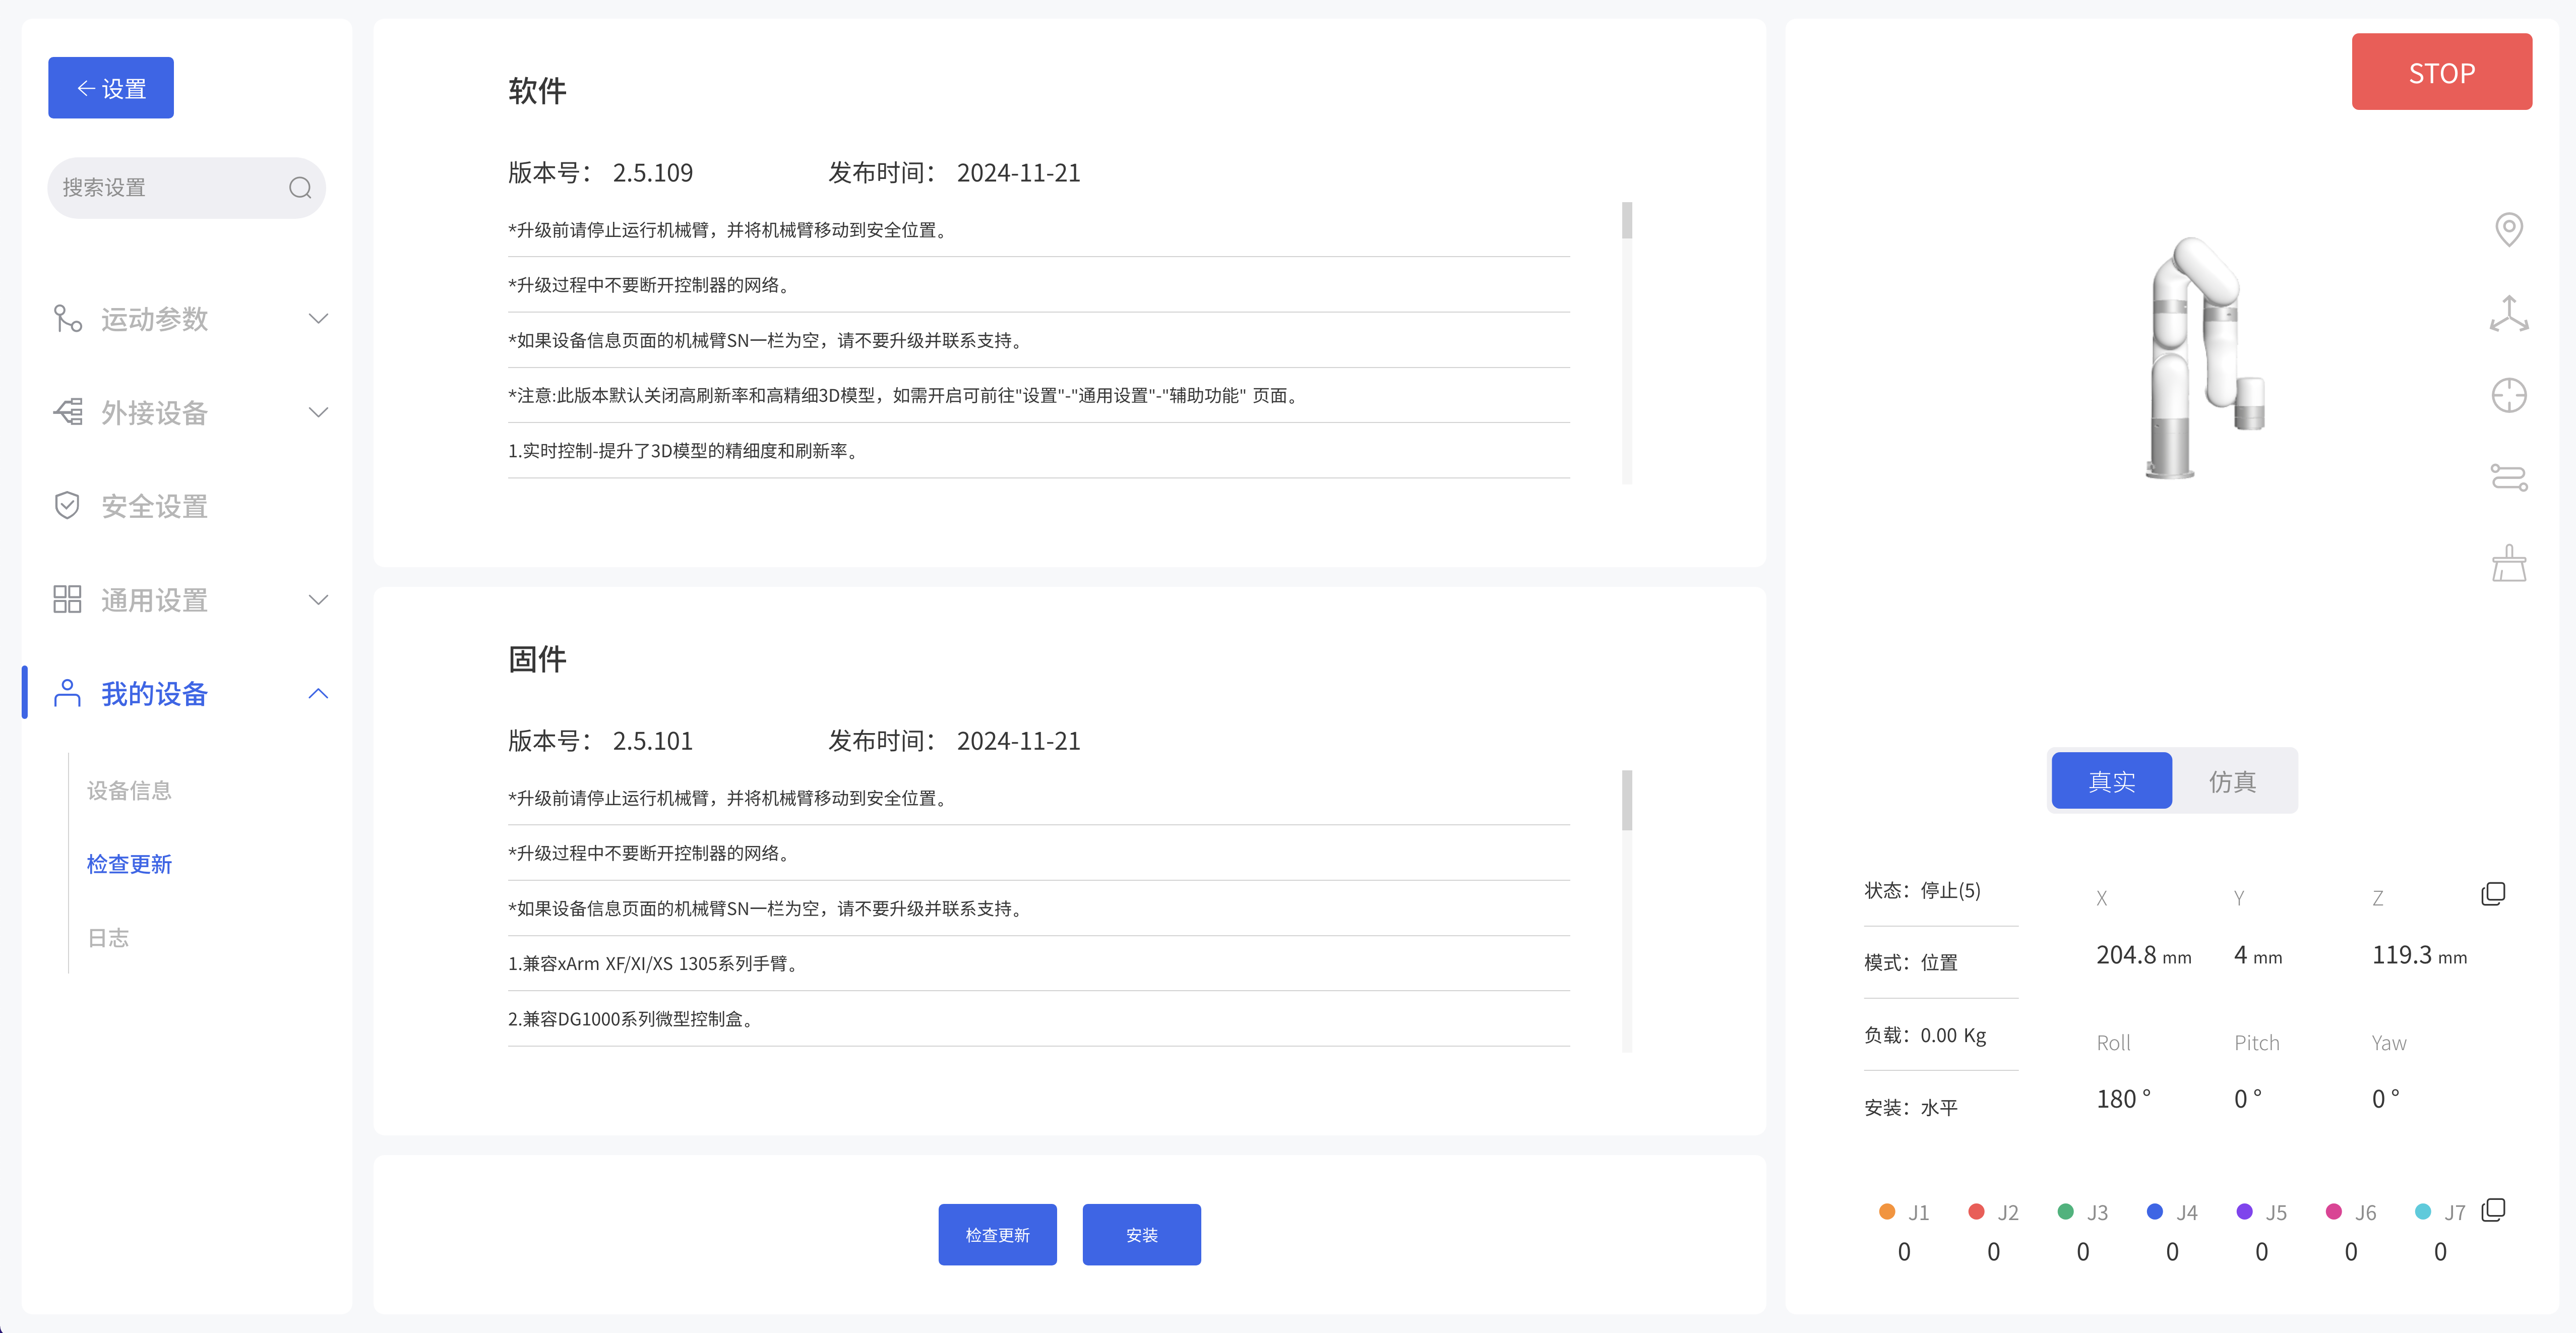The height and width of the screenshot is (1333, 2576).
Task: Click the 3D coordinate axes icon
Action: point(2508,313)
